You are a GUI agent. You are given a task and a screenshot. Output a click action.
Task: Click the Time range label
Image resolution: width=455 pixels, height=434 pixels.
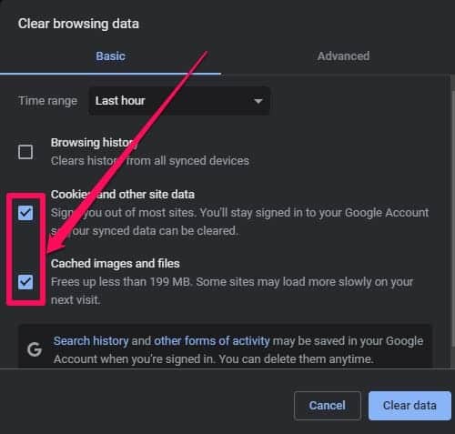click(x=48, y=101)
